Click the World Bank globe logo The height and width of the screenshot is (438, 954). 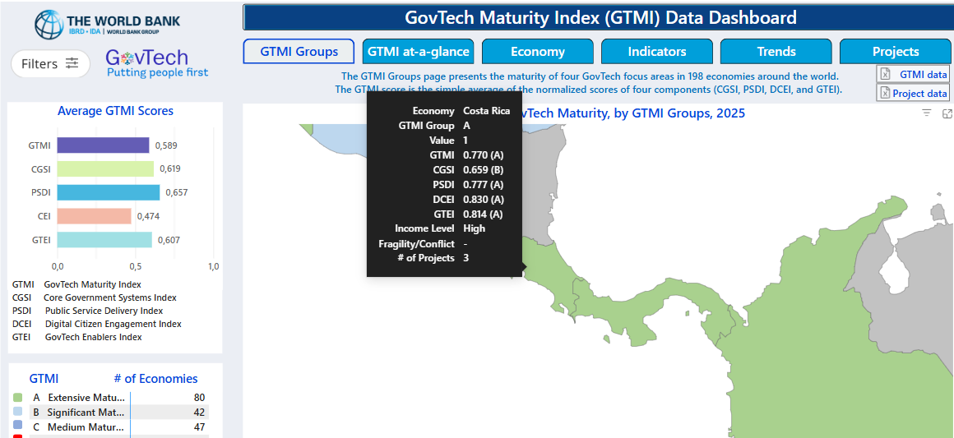[x=49, y=25]
